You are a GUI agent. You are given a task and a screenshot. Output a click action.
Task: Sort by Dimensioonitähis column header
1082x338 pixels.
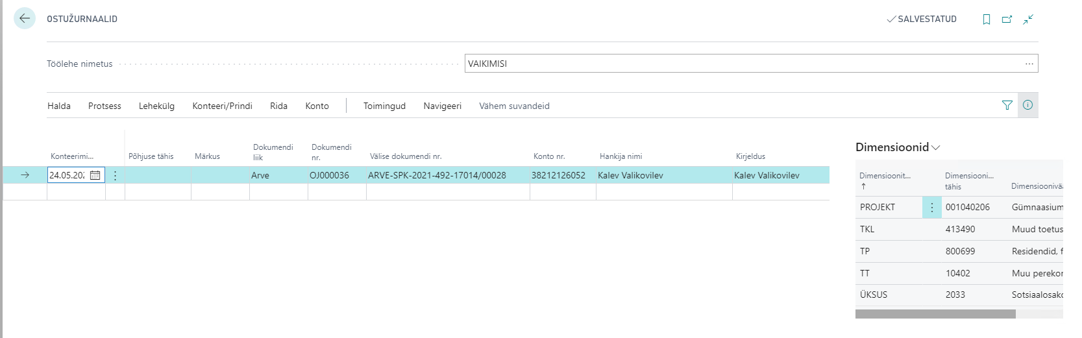(885, 176)
